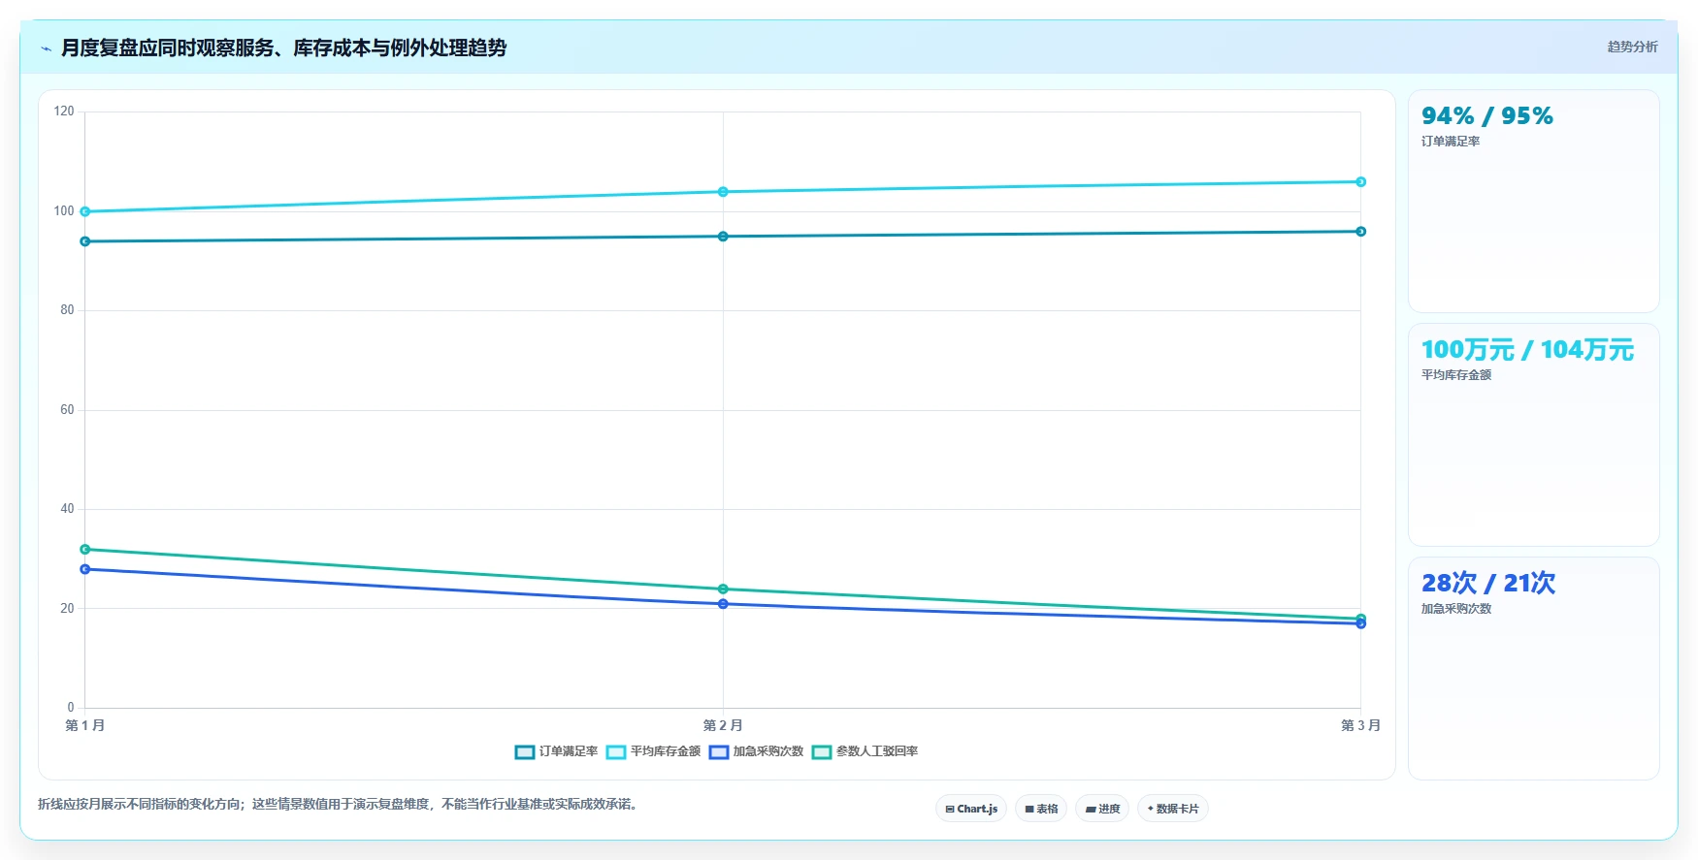Screen dimensions: 1698x860
Task: Select the 第 3 月 point on 订单满足率 line
Action: [x=1360, y=232]
